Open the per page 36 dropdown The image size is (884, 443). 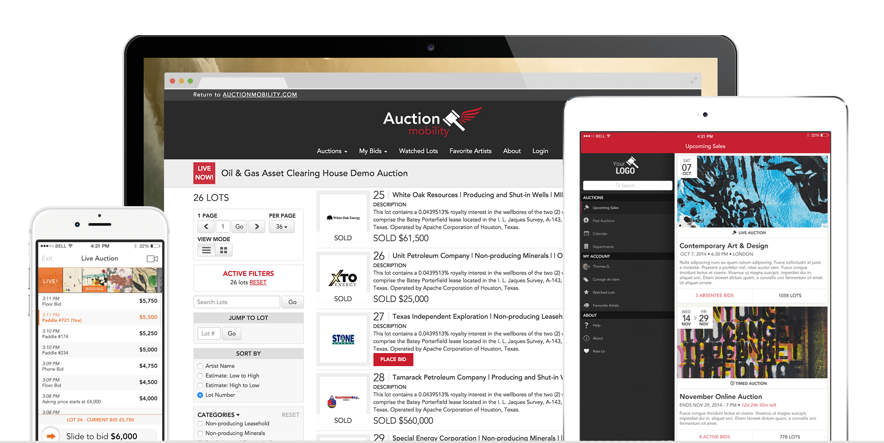(x=281, y=227)
